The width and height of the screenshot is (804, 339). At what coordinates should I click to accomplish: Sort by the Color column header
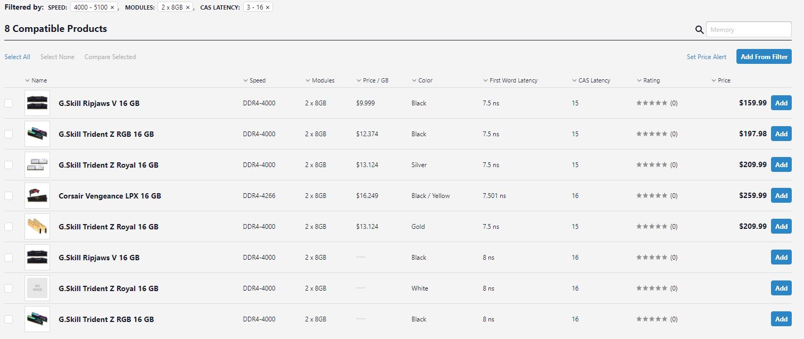click(422, 80)
